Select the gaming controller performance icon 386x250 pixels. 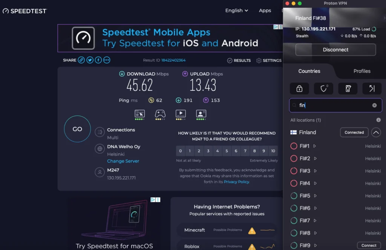point(160,114)
